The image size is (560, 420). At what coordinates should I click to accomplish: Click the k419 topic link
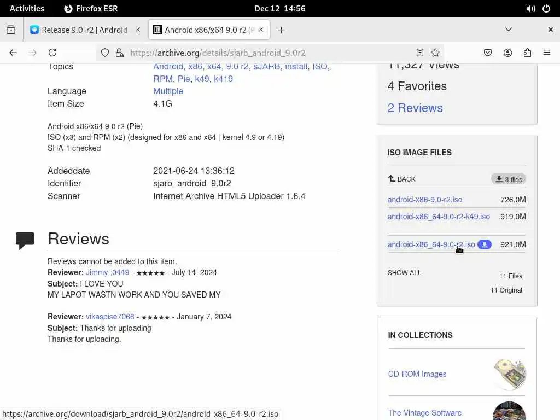223,79
